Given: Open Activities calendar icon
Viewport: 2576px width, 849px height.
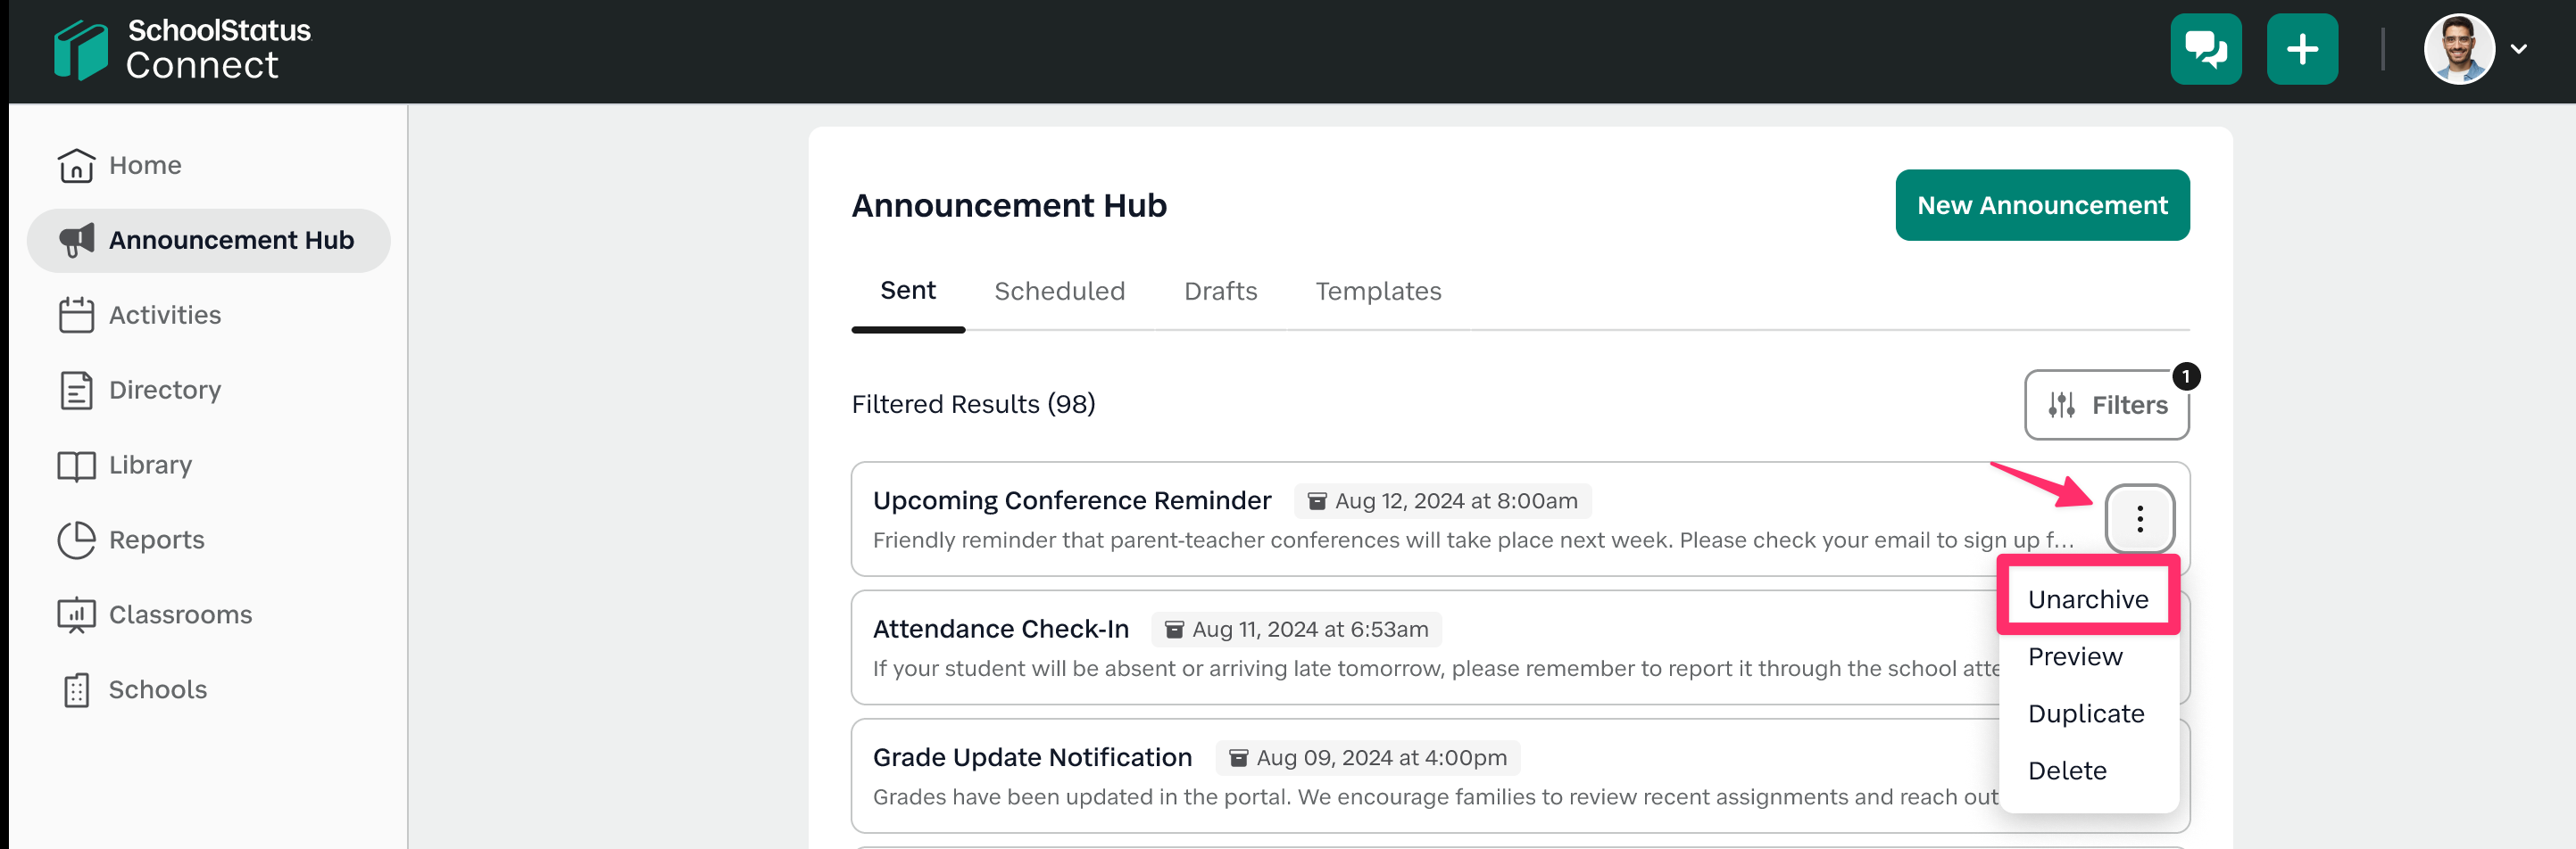Looking at the screenshot, I should (76, 315).
